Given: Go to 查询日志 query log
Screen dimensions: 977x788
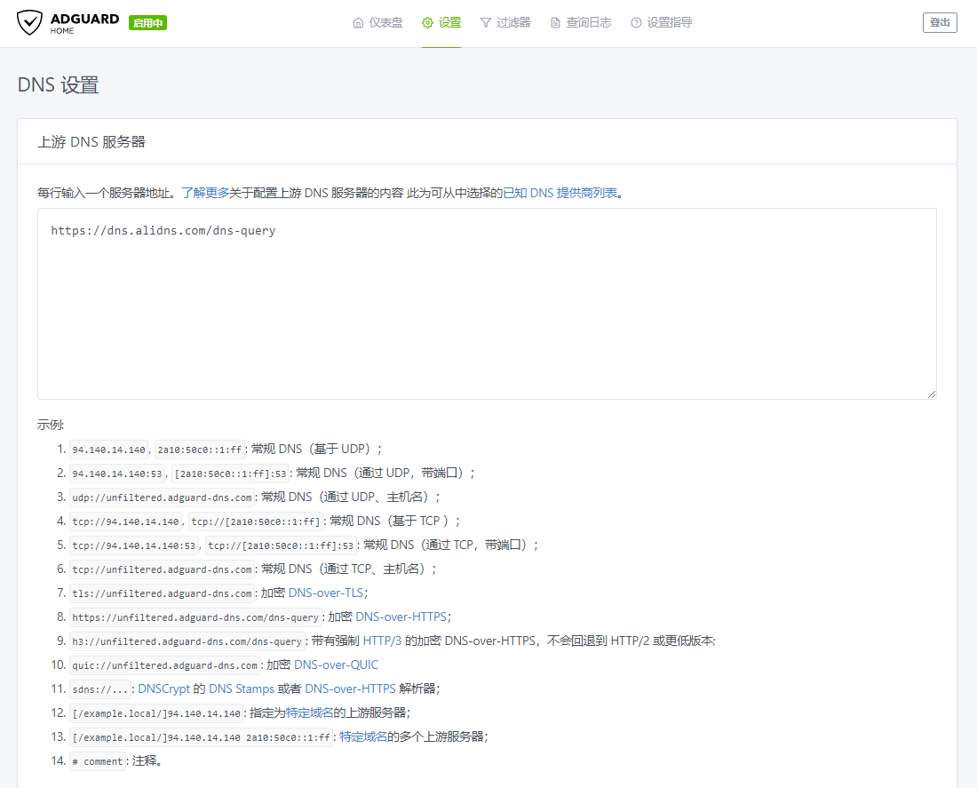Looking at the screenshot, I should coord(588,23).
